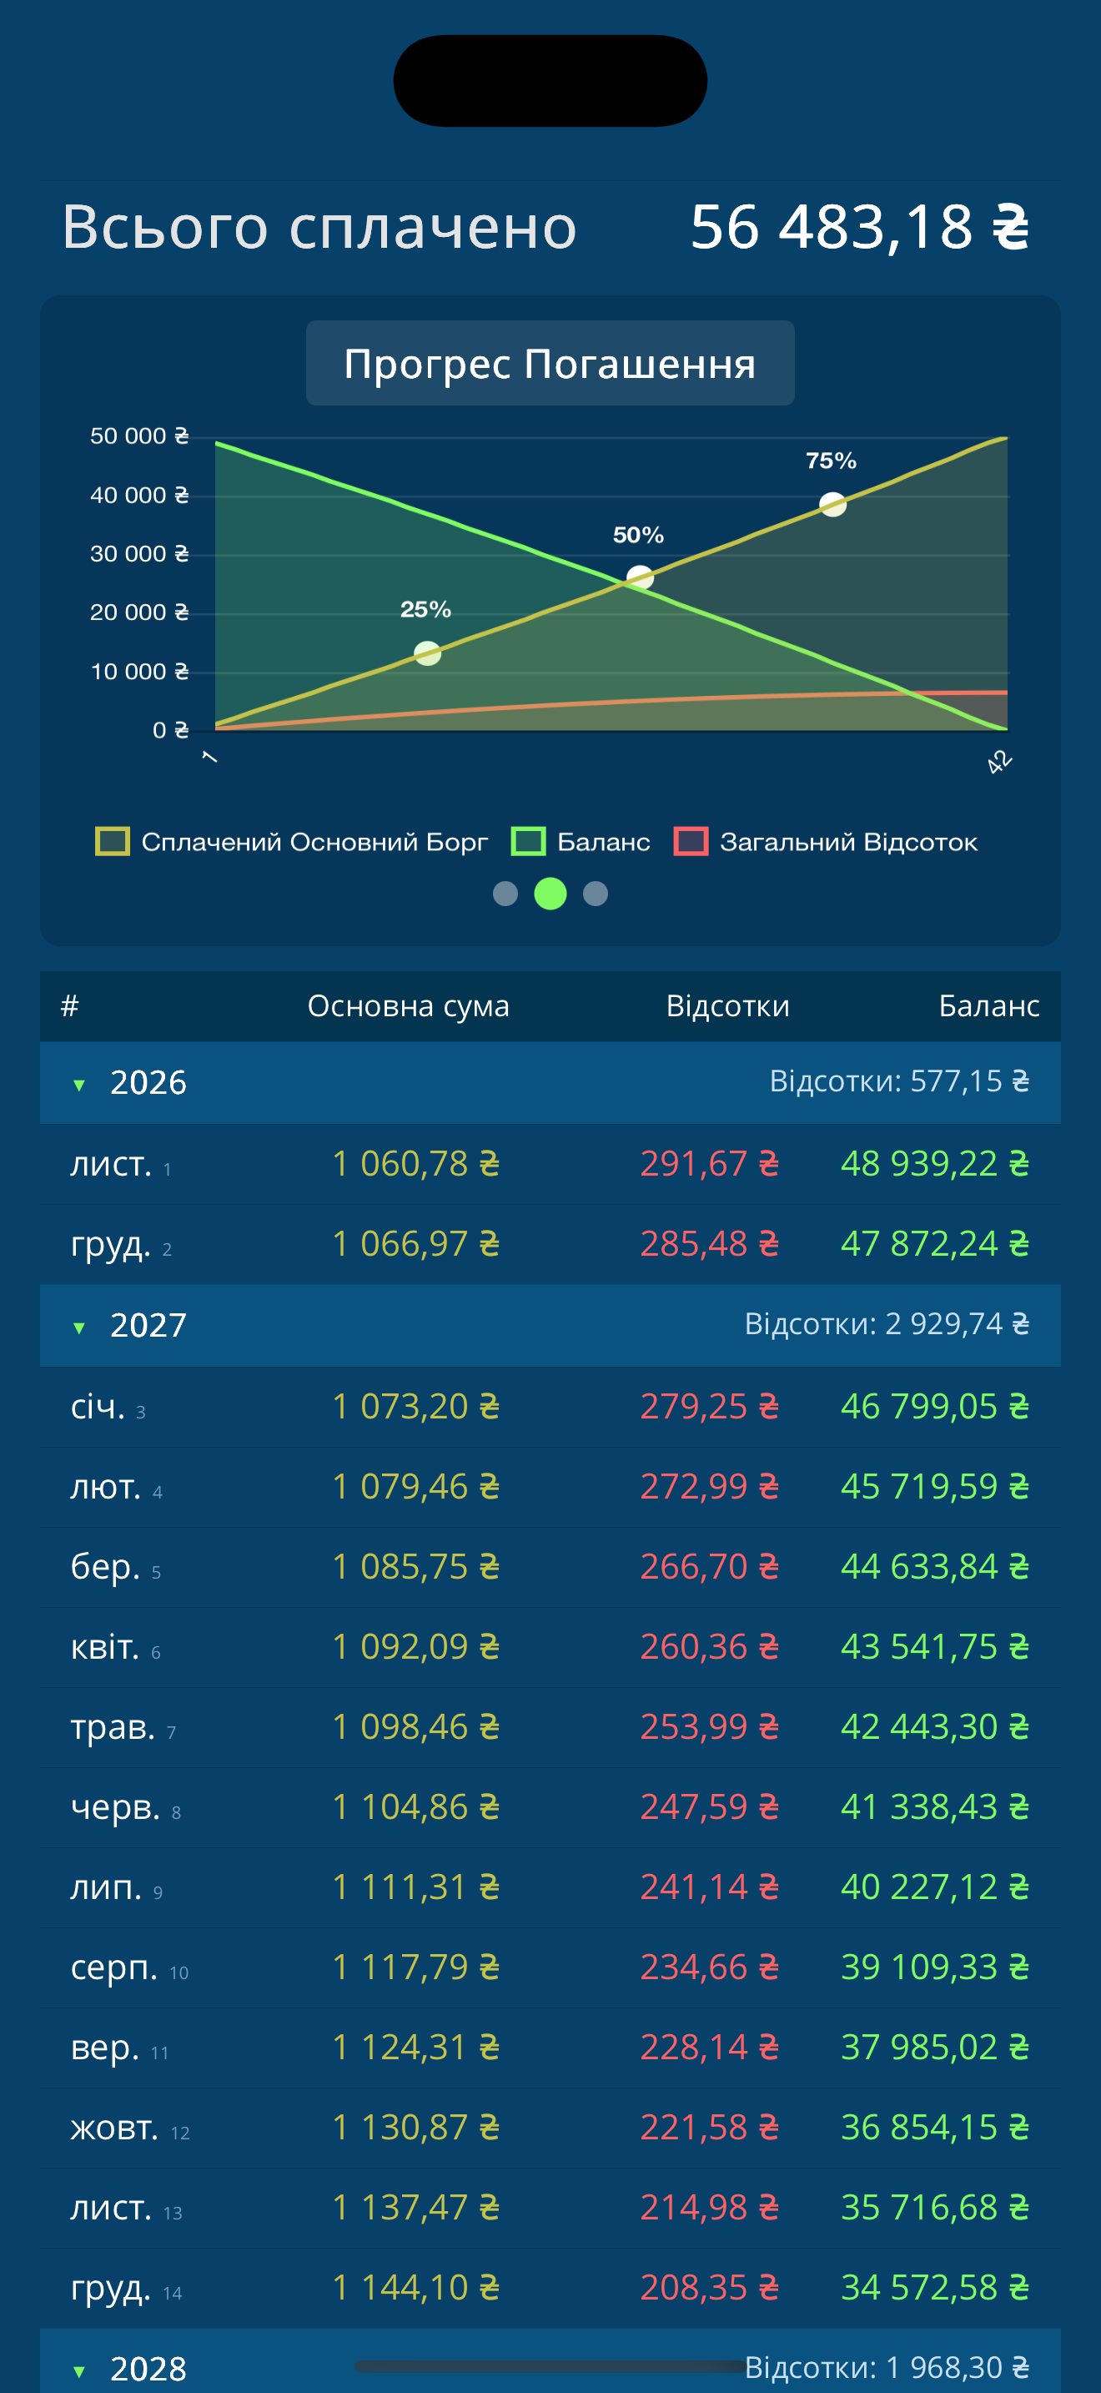Tap interest amount 221,58 ₴
The image size is (1101, 2393).
[709, 2128]
